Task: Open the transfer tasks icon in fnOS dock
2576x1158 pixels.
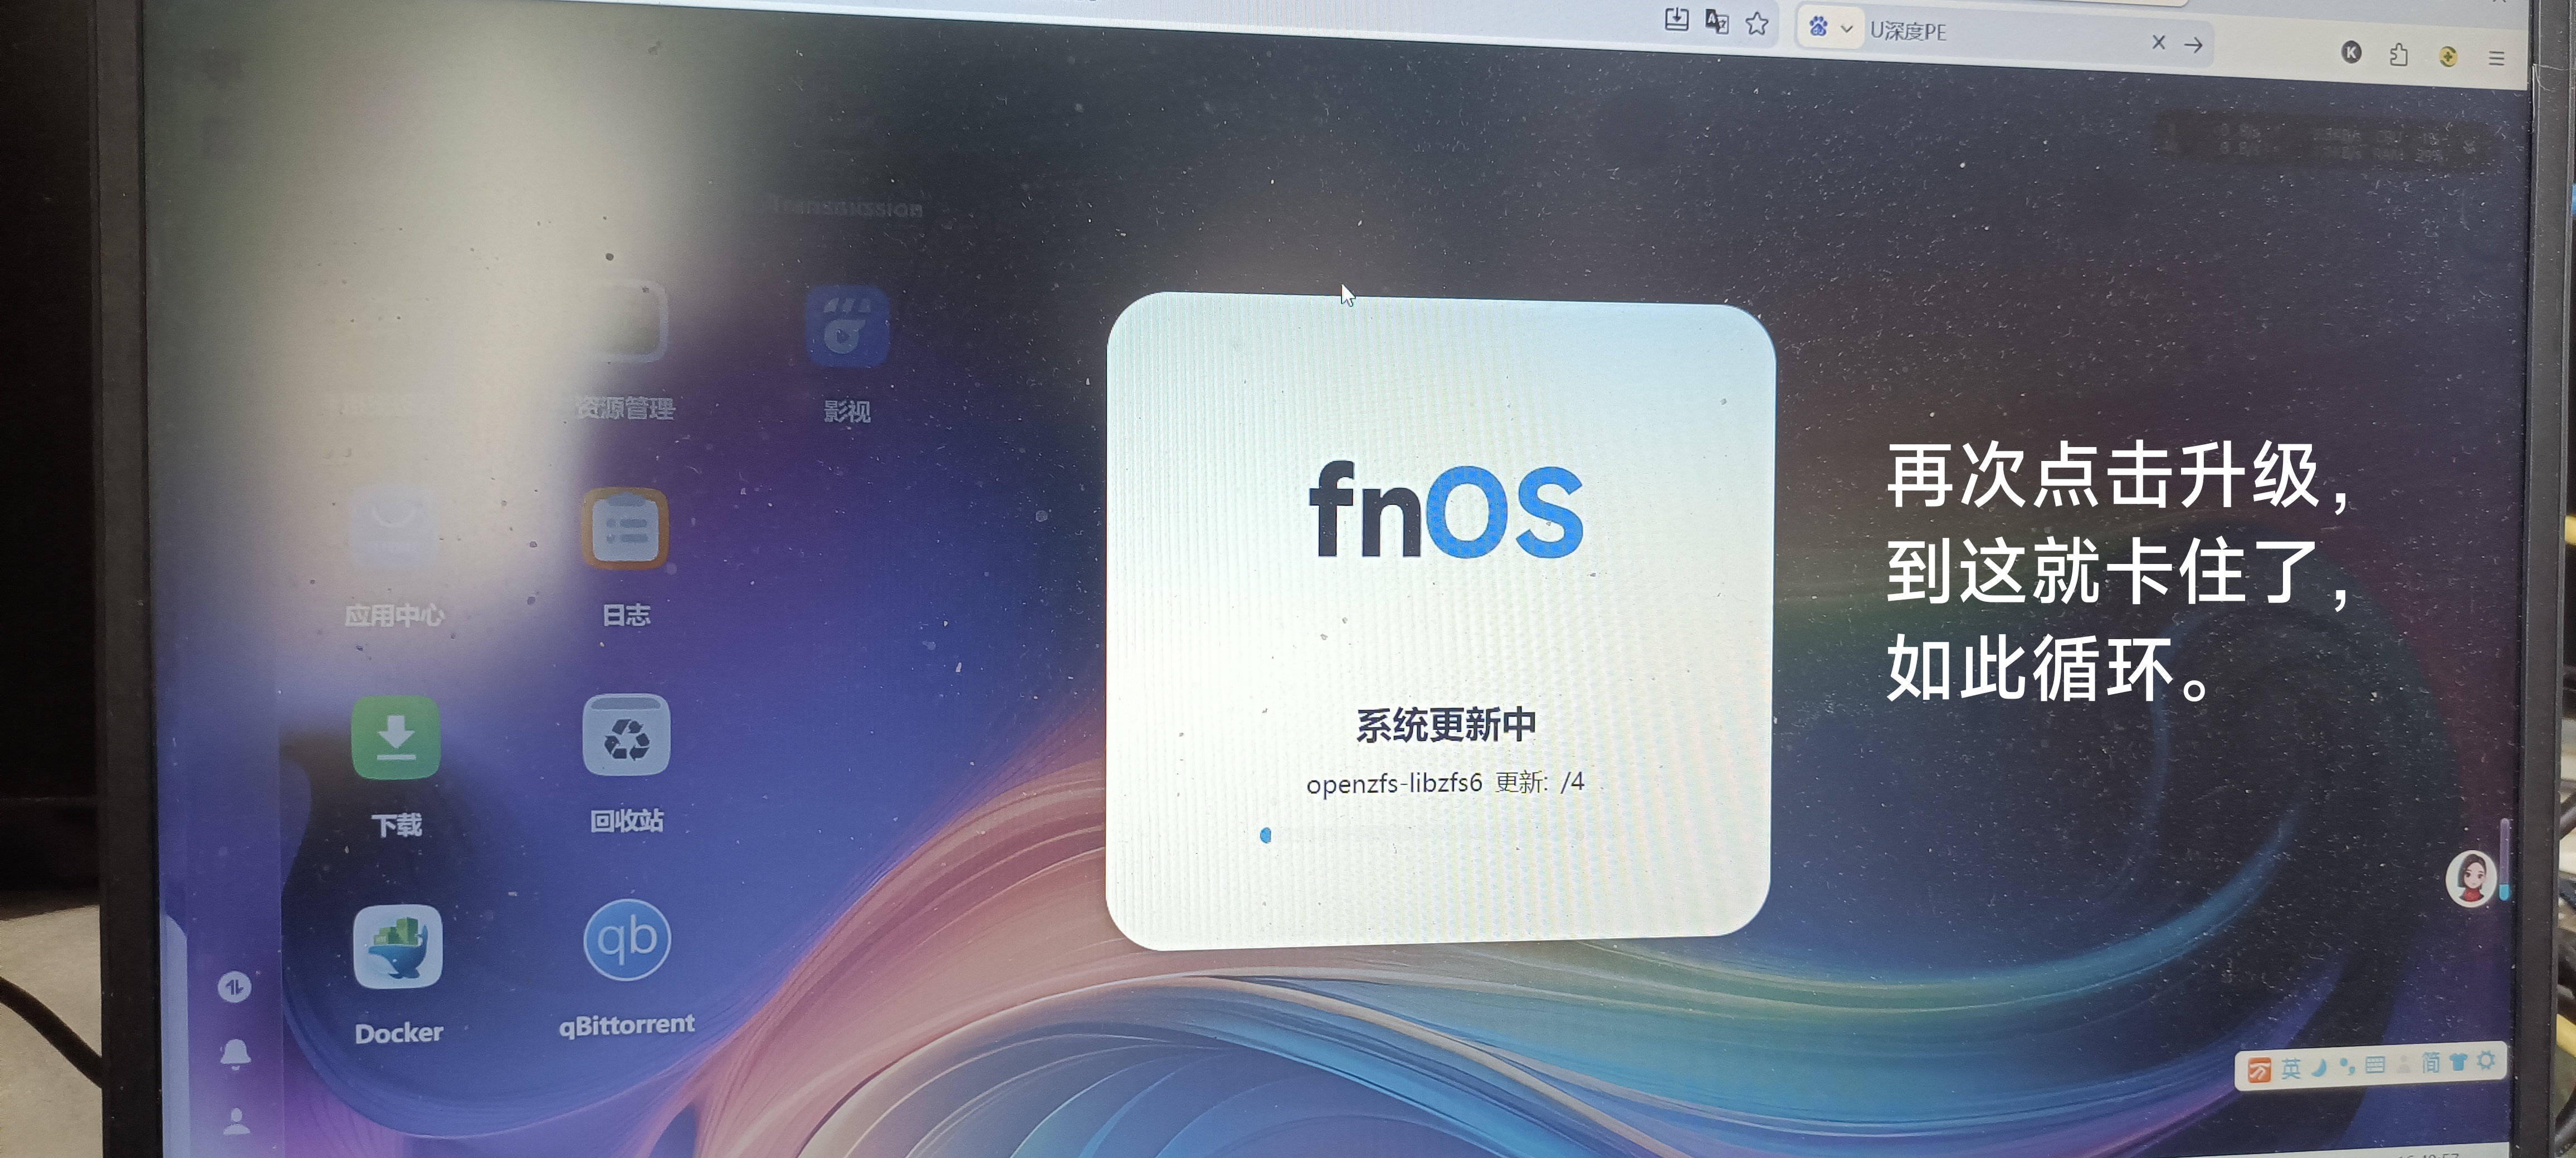Action: coord(234,987)
